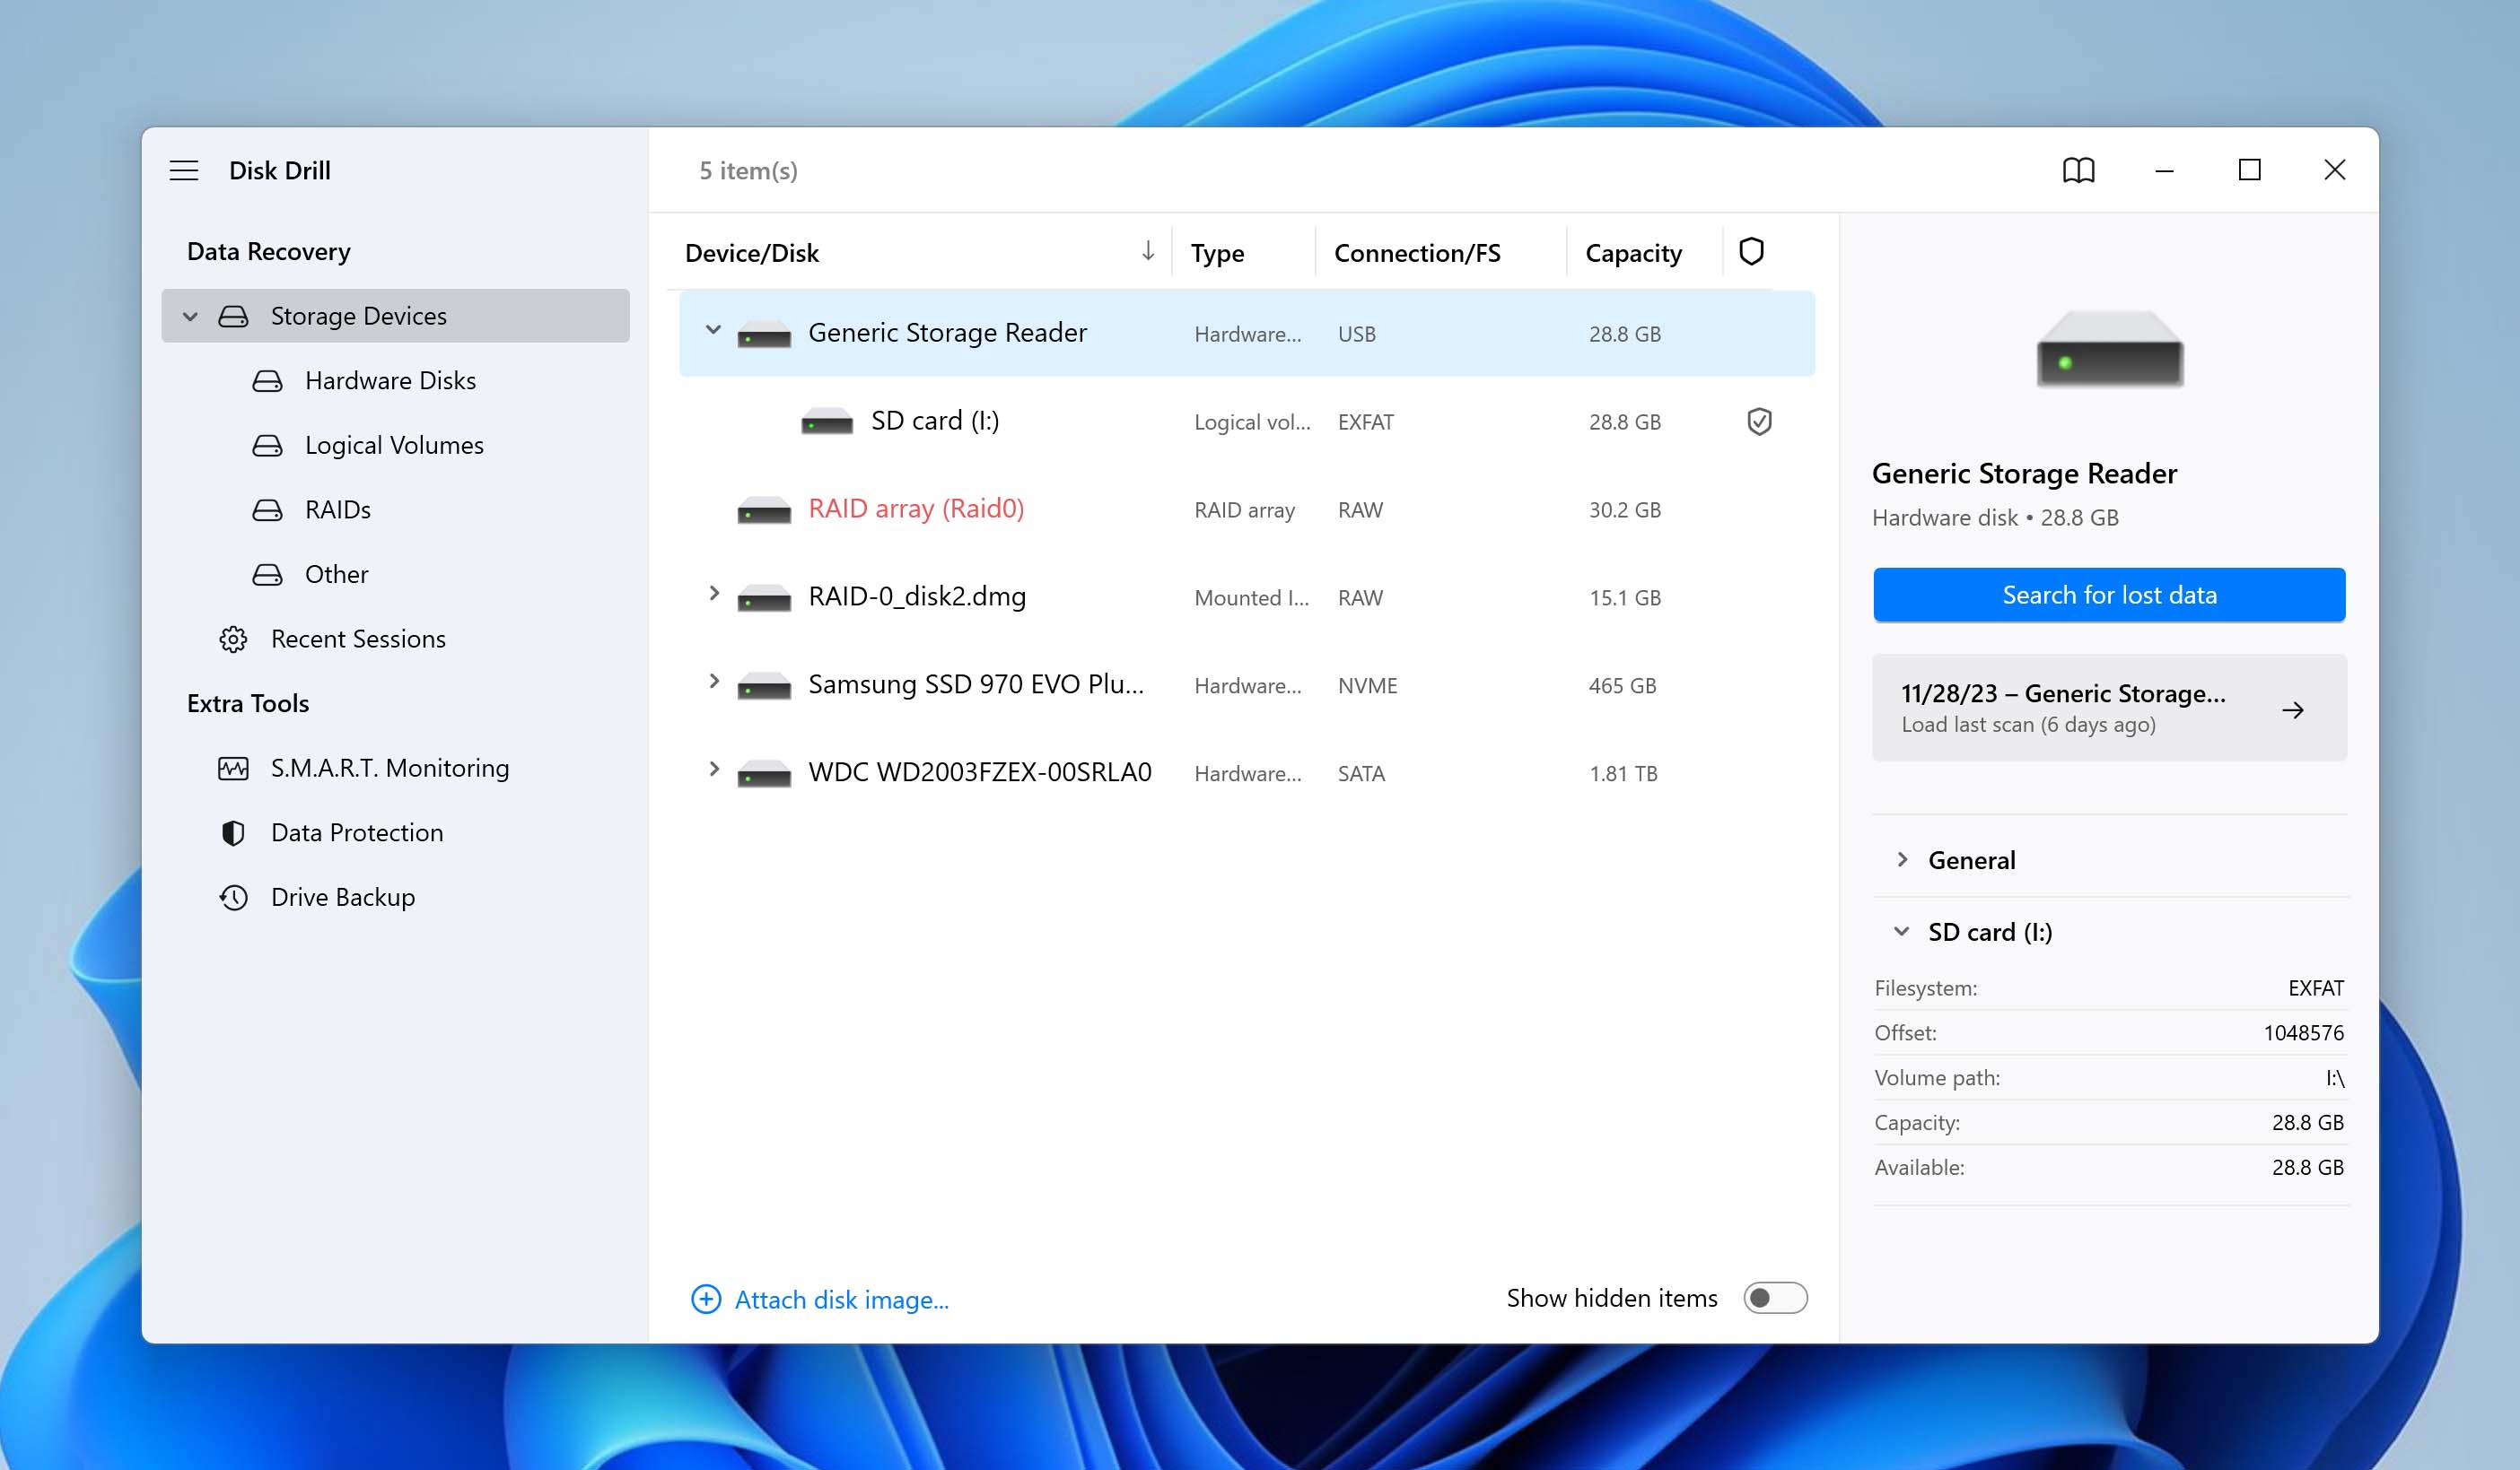Click the S.M.A.R.T. Monitoring icon

point(233,767)
